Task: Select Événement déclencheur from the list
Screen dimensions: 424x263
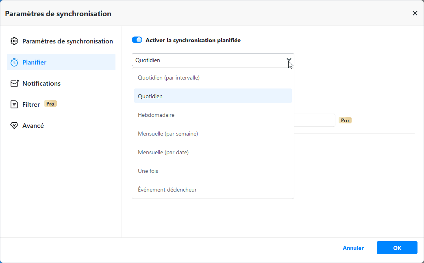Action: (167, 190)
